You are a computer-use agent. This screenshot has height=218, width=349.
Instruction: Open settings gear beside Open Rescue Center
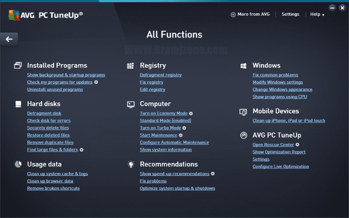pyautogui.click(x=297, y=145)
